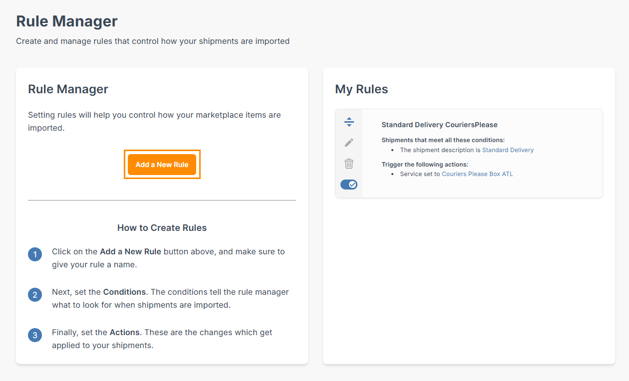
Task: Click the My Rules panel heading
Action: coord(361,89)
